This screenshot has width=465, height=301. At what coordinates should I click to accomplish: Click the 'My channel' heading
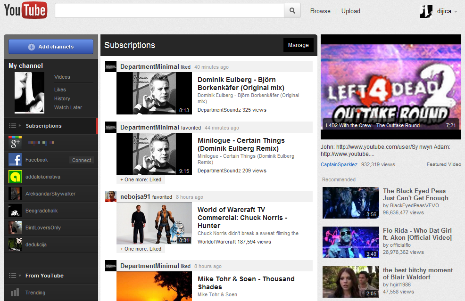point(26,66)
